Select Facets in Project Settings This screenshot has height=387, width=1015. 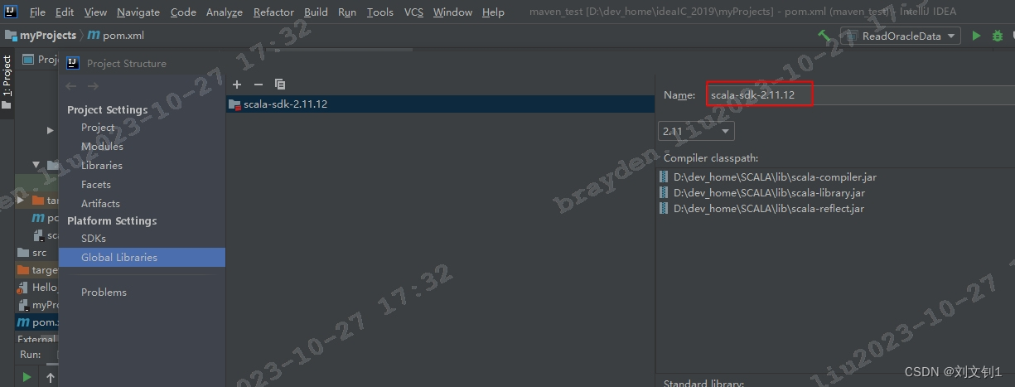(x=95, y=185)
